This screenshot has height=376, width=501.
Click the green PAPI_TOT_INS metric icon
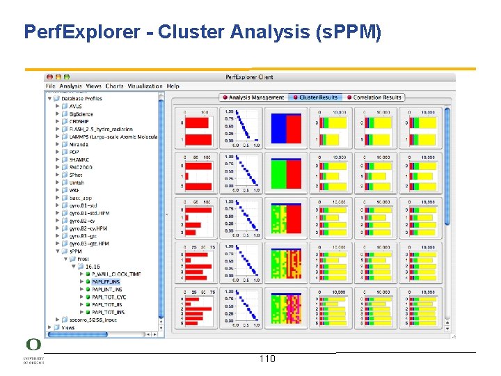88,312
